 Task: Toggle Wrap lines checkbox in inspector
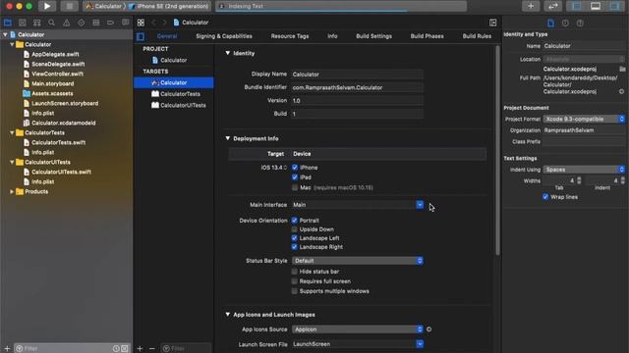coord(545,197)
